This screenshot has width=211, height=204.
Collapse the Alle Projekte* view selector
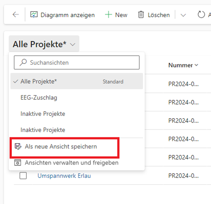[44, 44]
